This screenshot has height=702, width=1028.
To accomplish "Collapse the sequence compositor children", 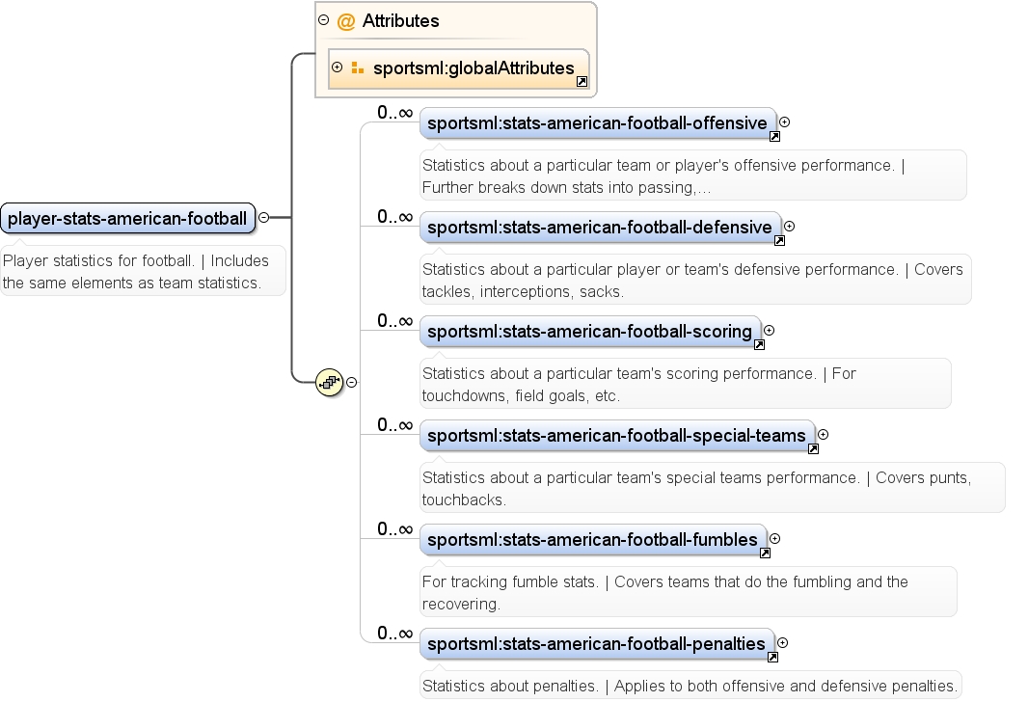I will click(351, 382).
